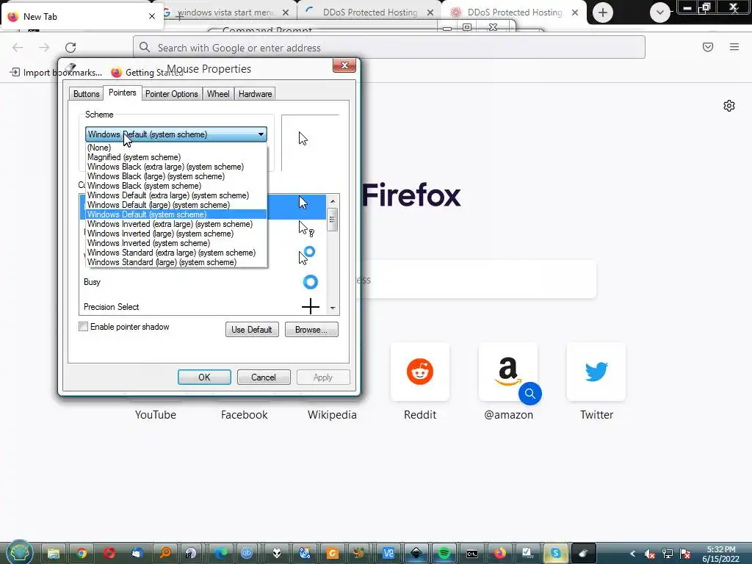Cancel the Mouse Properties dialog
Image resolution: width=752 pixels, height=564 pixels.
point(264,377)
